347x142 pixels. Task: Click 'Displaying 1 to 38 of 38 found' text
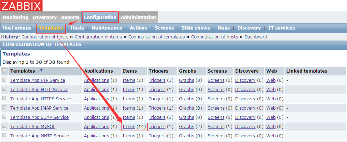pos(36,62)
